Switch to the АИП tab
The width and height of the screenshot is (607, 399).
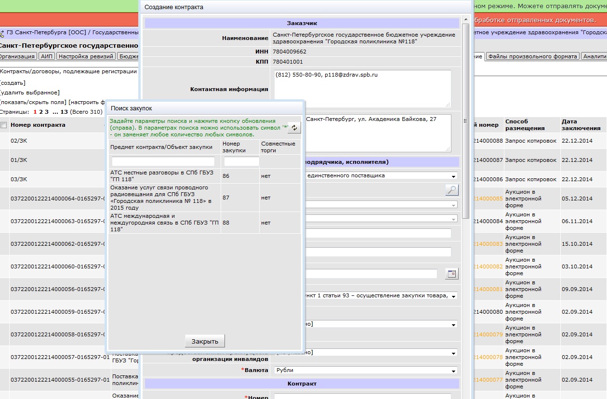click(47, 56)
